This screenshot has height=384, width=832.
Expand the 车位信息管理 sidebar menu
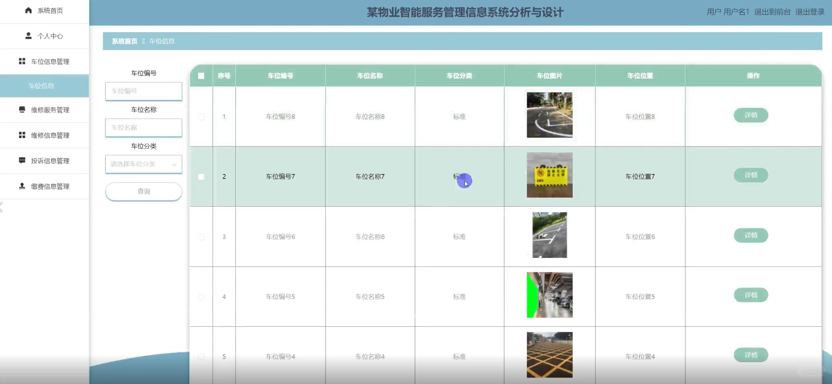tap(51, 61)
